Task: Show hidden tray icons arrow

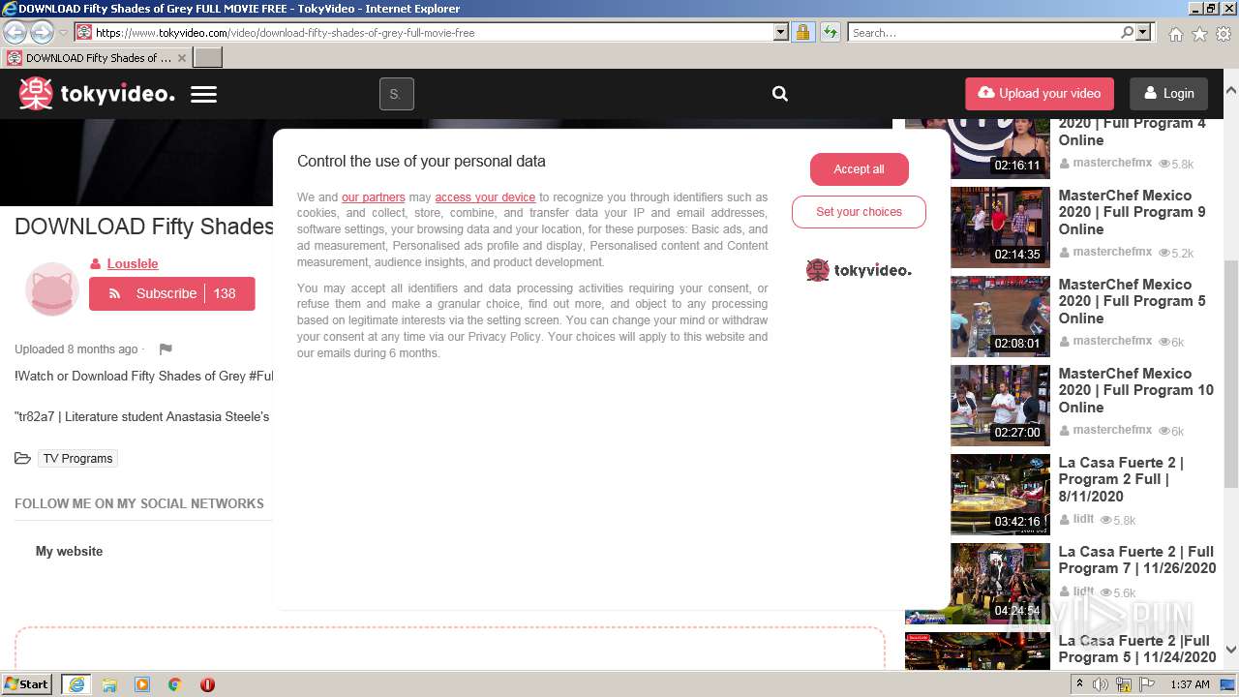Action: [x=1080, y=684]
